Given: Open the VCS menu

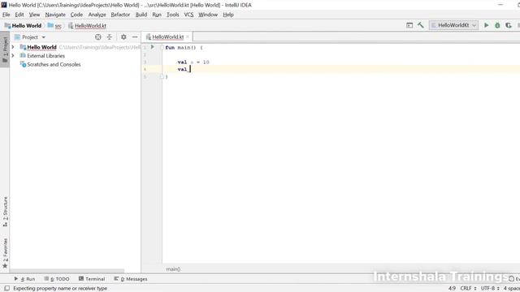Looking at the screenshot, I should pyautogui.click(x=188, y=15).
